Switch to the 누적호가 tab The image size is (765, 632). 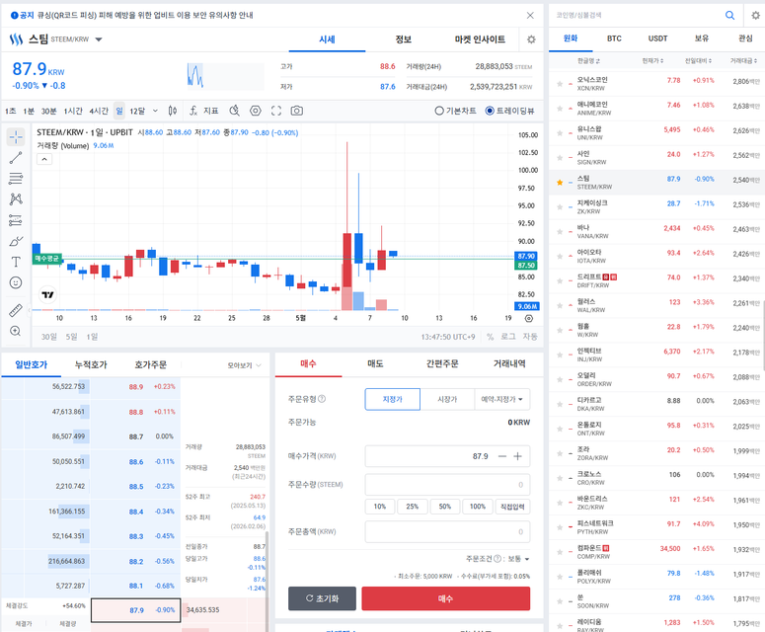(x=91, y=364)
